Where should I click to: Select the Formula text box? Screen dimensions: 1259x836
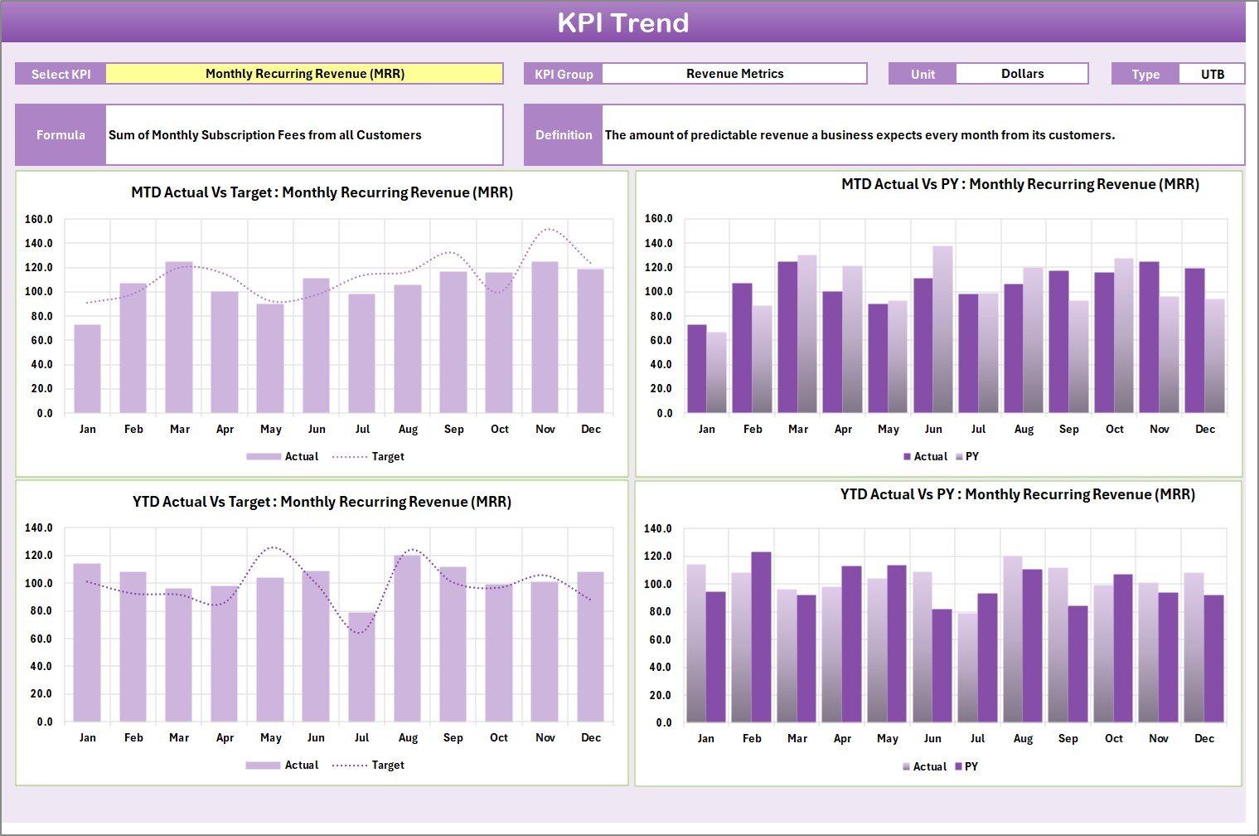(304, 134)
